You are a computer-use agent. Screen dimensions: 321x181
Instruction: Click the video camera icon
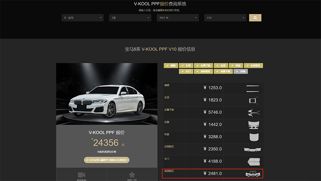click(x=81, y=175)
